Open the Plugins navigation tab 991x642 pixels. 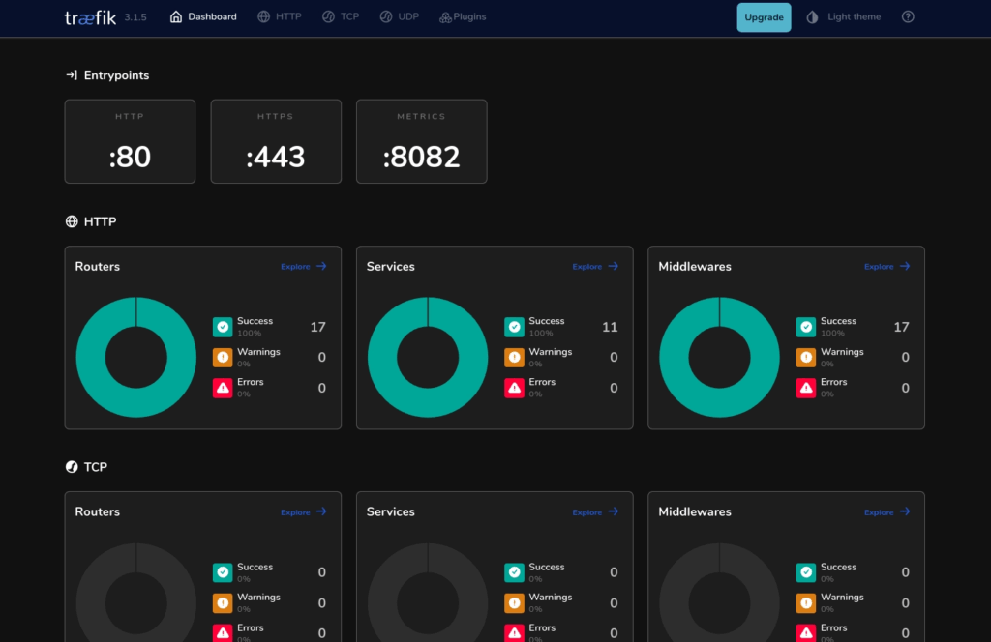pos(463,16)
